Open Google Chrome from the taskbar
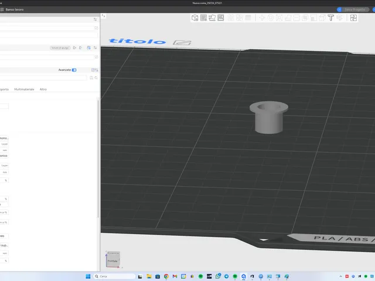This screenshot has height=281, width=375. [166, 276]
